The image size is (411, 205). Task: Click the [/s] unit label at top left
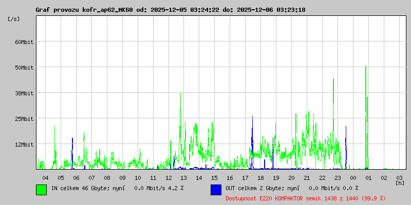[14, 19]
